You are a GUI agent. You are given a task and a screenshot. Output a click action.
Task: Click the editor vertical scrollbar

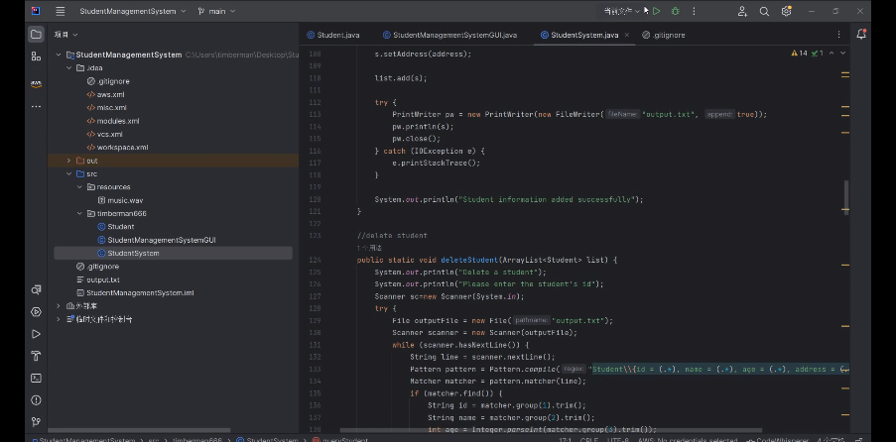click(845, 195)
